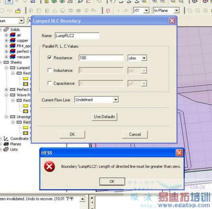Select the Draw Ellipse tool
The image size is (212, 209).
pyautogui.click(x=9, y=11)
